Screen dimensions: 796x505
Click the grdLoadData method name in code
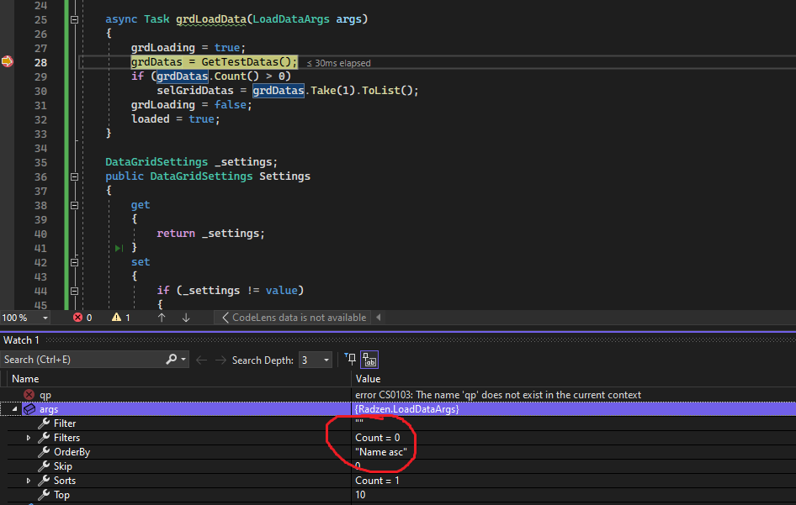click(x=210, y=19)
